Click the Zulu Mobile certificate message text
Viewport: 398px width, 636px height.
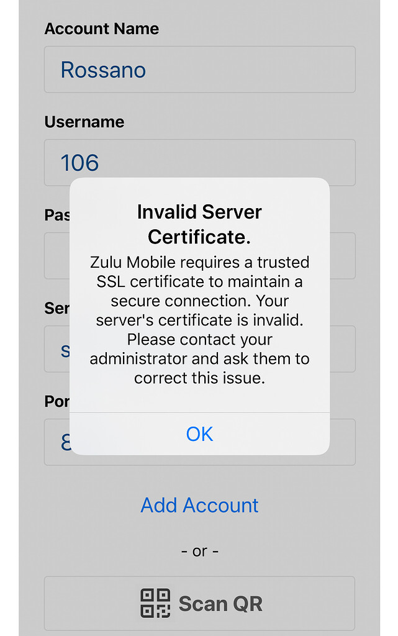click(x=199, y=320)
